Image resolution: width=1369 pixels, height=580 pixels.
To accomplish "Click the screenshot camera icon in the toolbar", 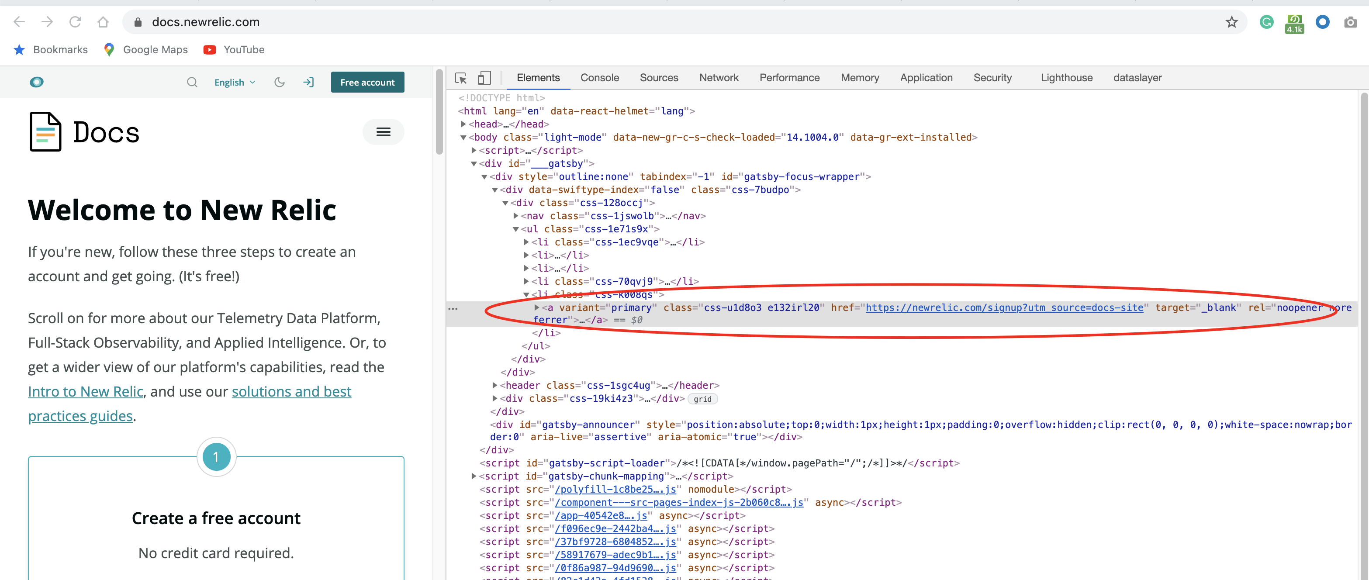I will pos(1351,22).
